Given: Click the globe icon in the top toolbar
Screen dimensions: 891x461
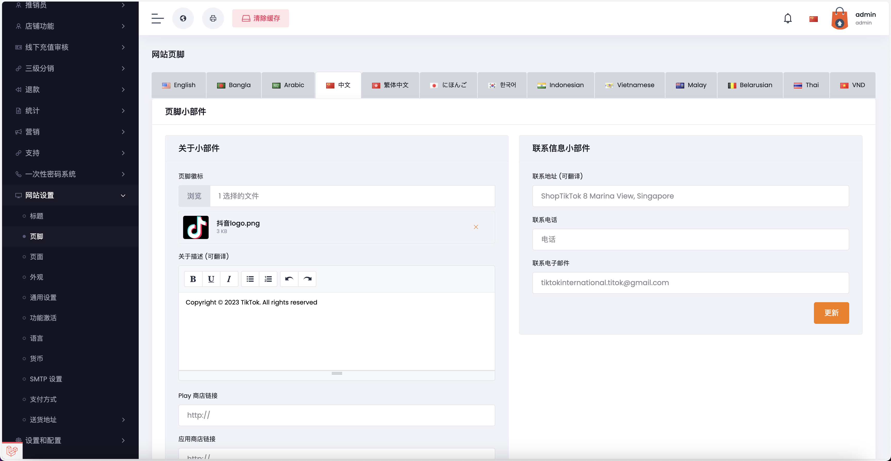Looking at the screenshot, I should [x=183, y=18].
